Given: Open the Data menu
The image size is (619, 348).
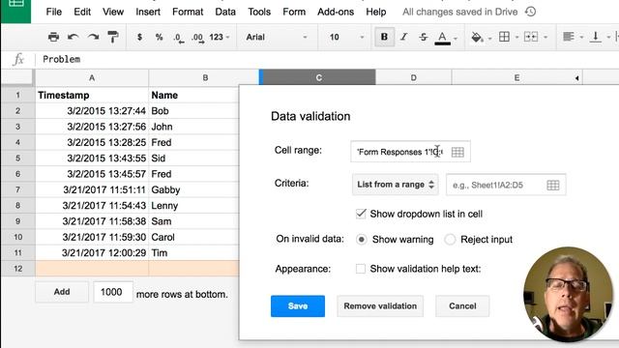Looking at the screenshot, I should [x=225, y=12].
